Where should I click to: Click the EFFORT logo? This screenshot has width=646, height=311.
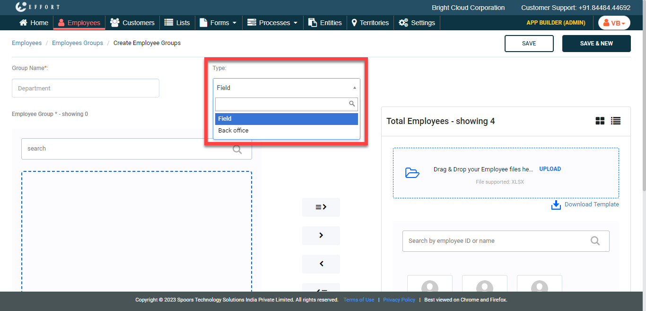point(37,8)
